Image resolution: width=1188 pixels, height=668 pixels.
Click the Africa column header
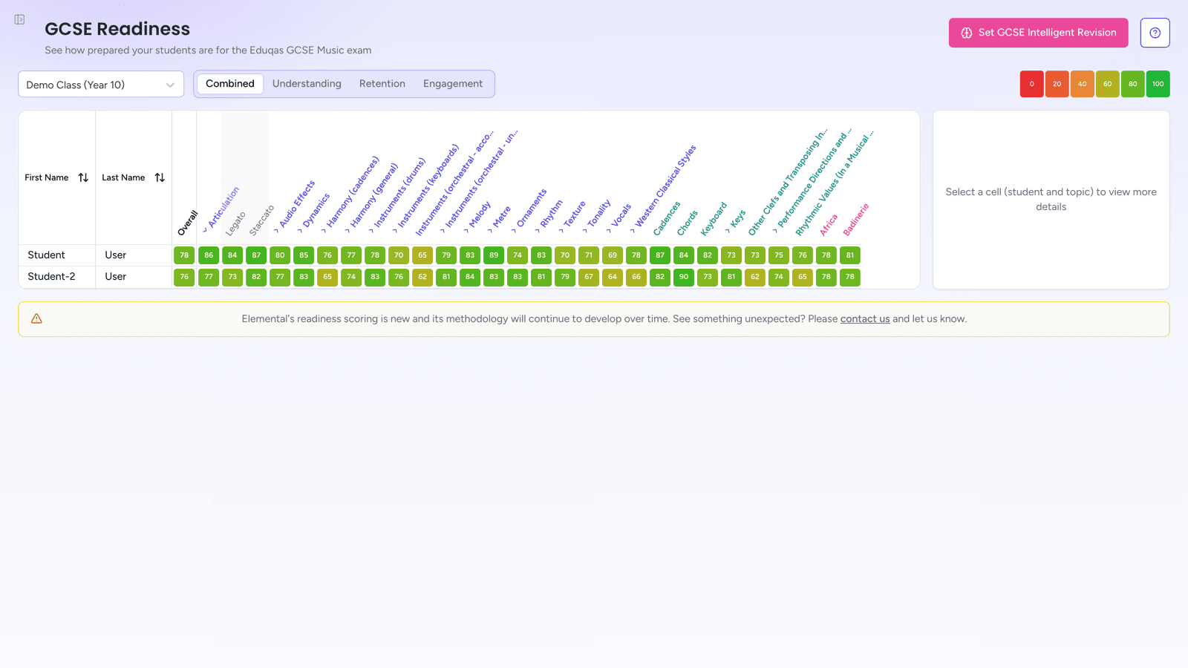(x=829, y=225)
